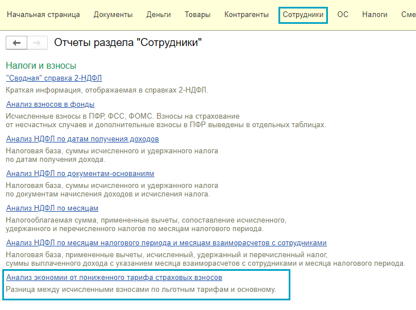The height and width of the screenshot is (310, 416).
Task: Switch to the Документы section
Action: pos(113,15)
